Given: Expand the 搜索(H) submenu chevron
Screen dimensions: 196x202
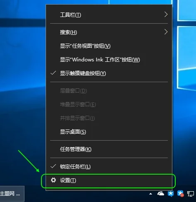Looking at the screenshot, I should click(166, 32).
